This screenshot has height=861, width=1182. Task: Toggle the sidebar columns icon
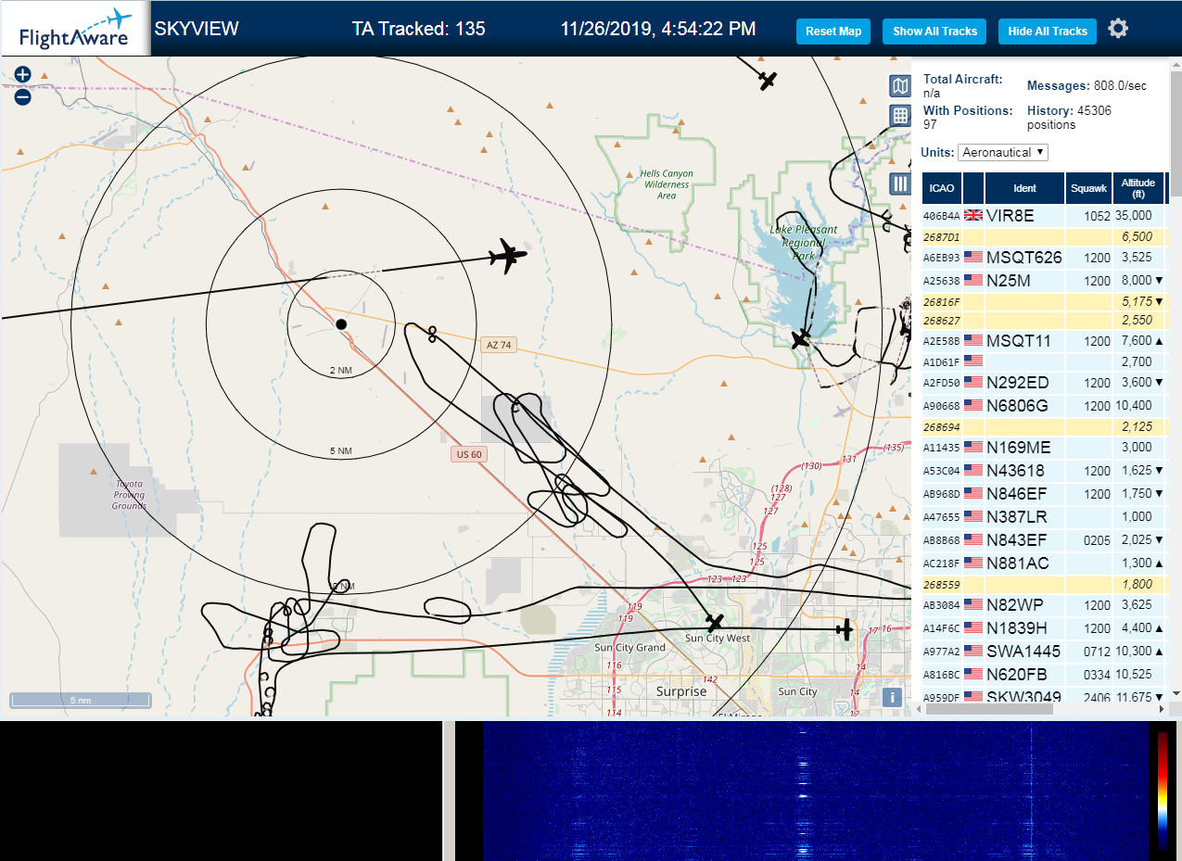tap(900, 184)
